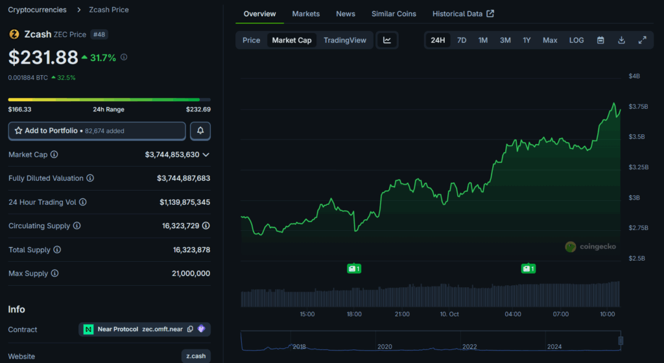This screenshot has height=363, width=664.
Task: Select the 1Y time range
Action: pos(527,40)
